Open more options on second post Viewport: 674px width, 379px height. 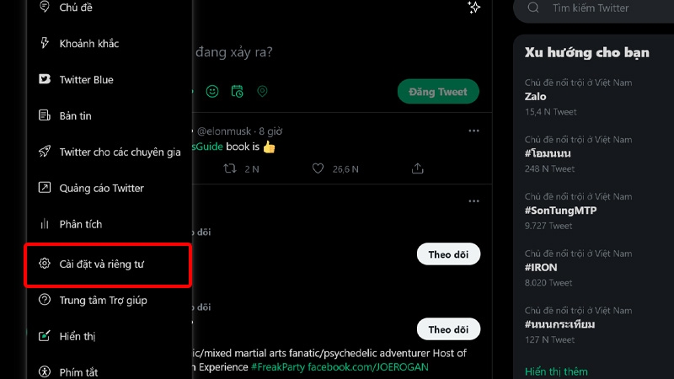click(x=474, y=200)
